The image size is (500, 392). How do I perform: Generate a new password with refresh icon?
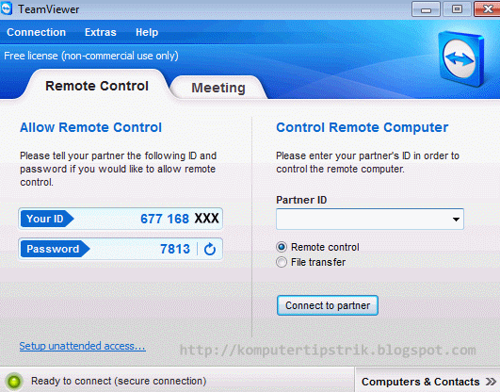coord(210,249)
